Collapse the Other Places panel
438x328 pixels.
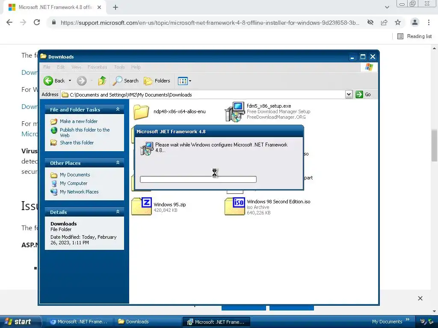118,163
